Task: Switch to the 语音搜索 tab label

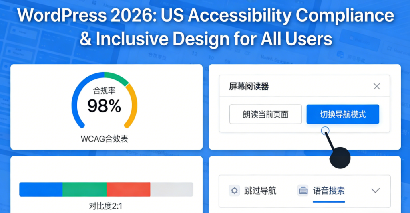Action: [328, 191]
